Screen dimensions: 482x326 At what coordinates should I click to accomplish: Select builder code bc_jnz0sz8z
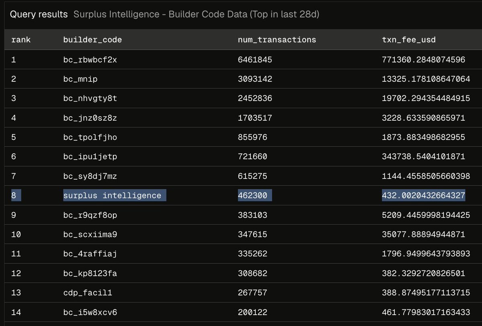coord(90,118)
